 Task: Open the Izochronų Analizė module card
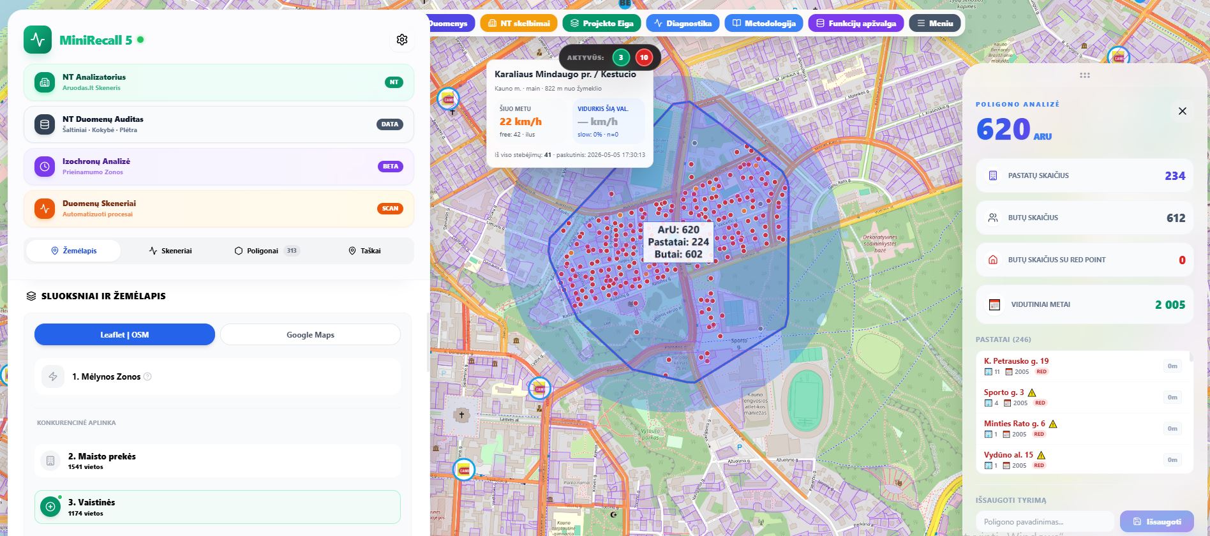tap(219, 167)
